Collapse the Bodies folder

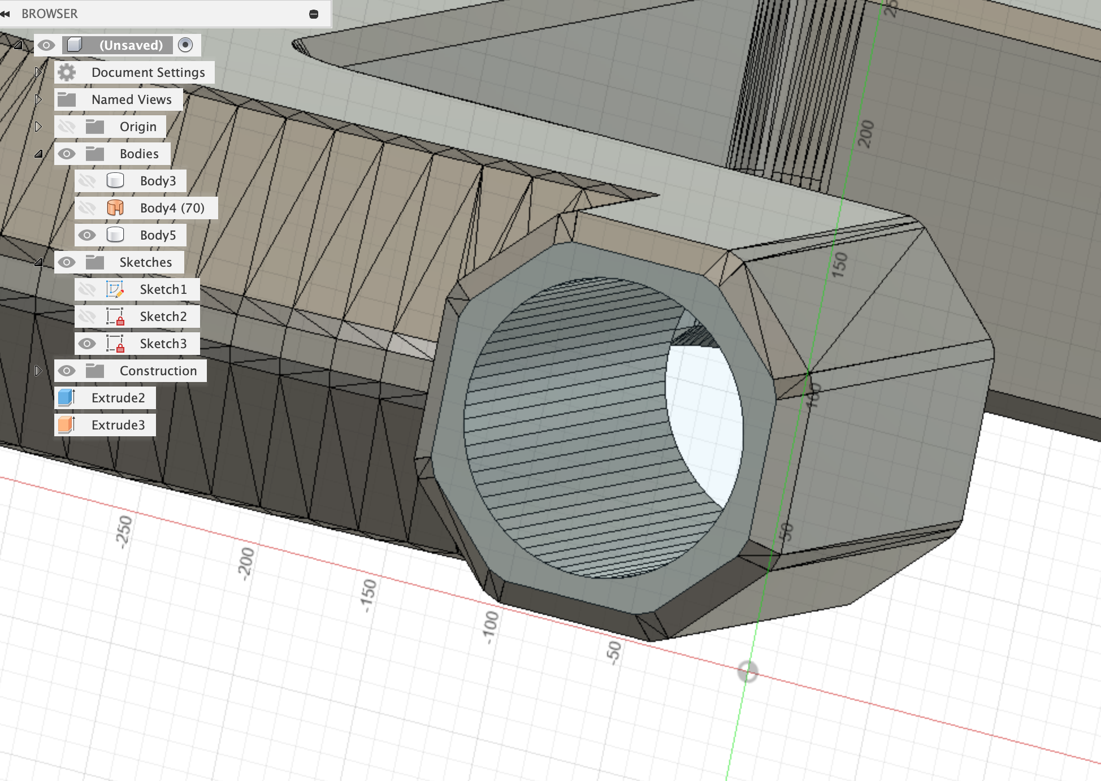(x=38, y=154)
